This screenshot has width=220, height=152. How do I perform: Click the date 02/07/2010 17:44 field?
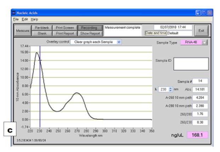[173, 27]
